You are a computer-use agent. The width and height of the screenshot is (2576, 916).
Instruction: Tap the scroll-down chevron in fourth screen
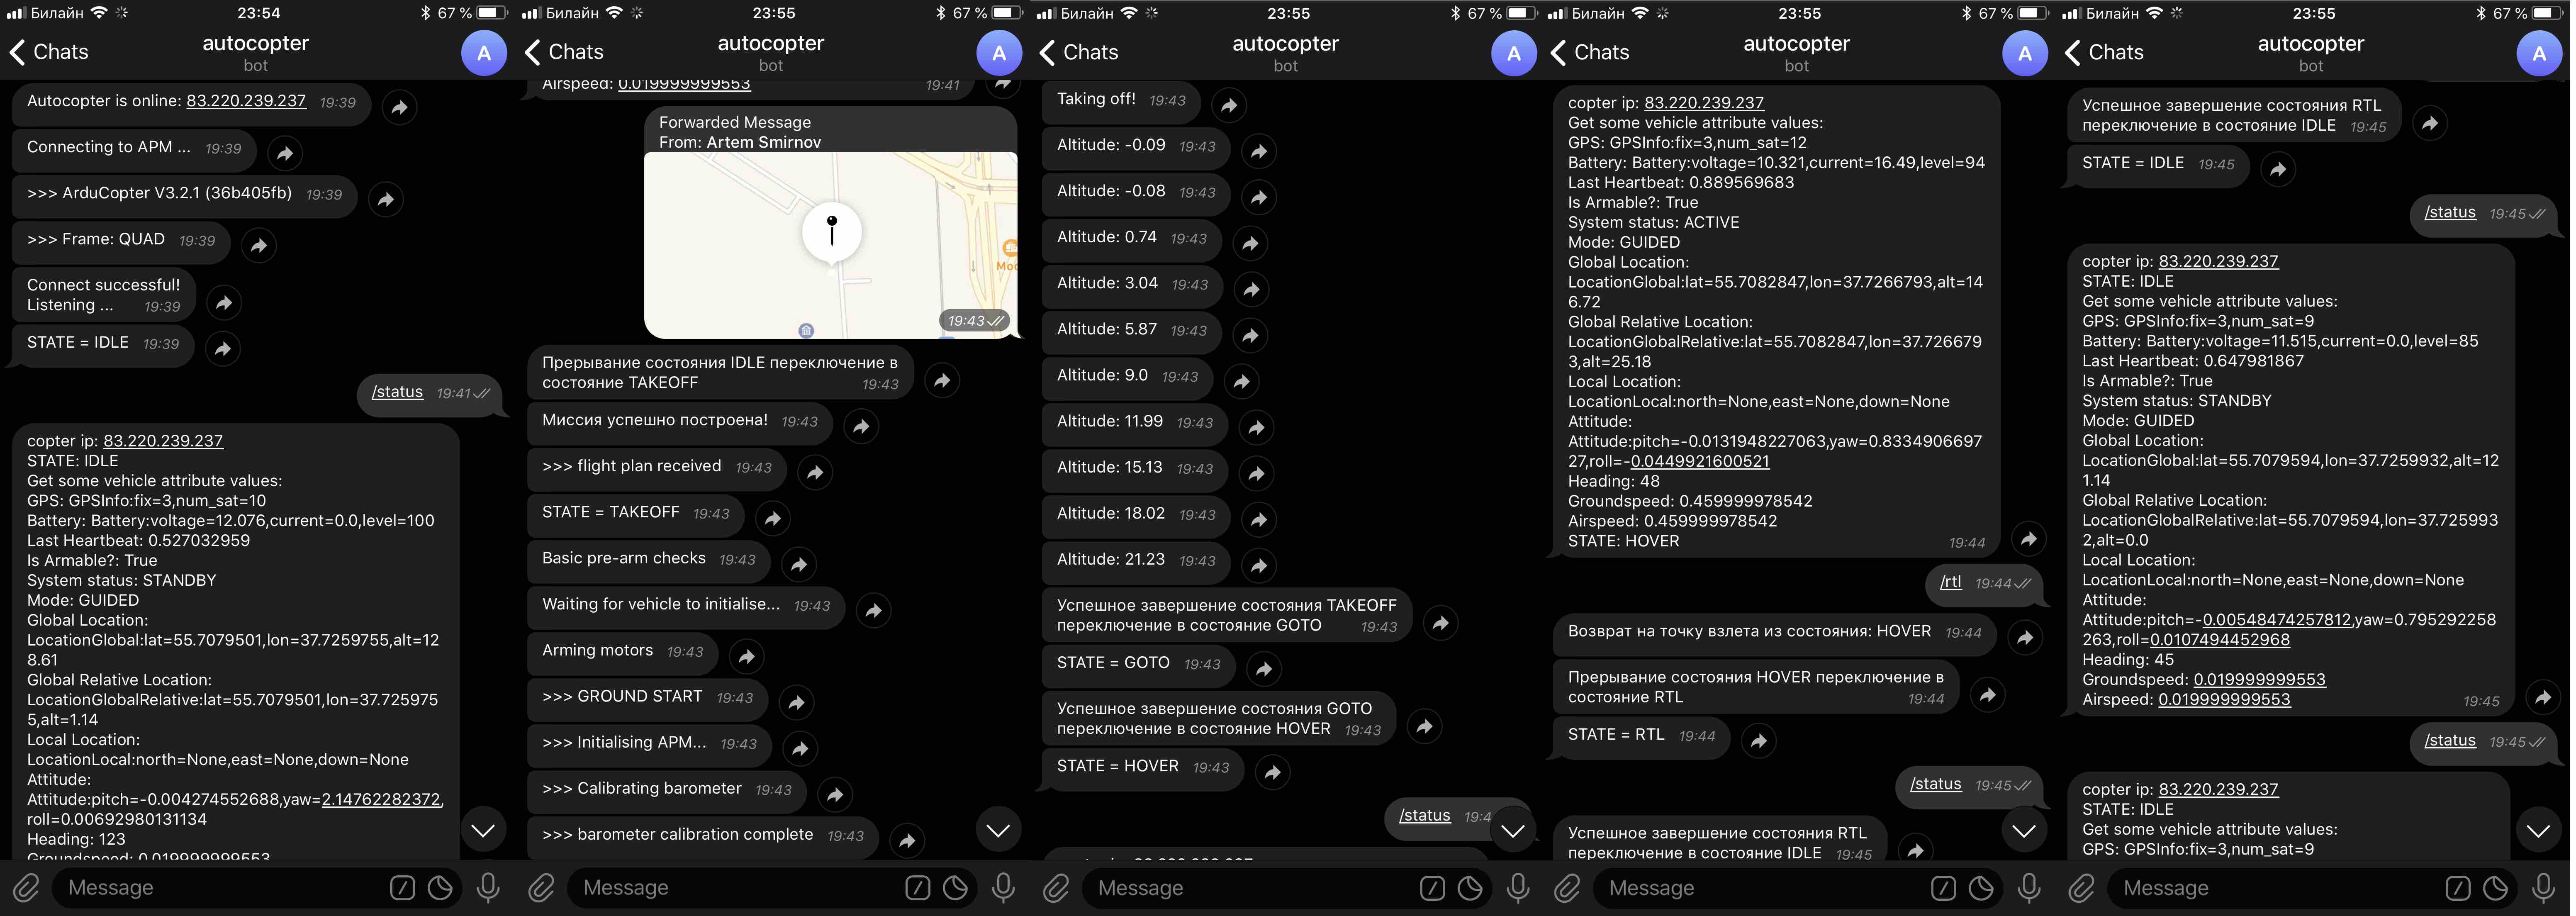[2024, 830]
